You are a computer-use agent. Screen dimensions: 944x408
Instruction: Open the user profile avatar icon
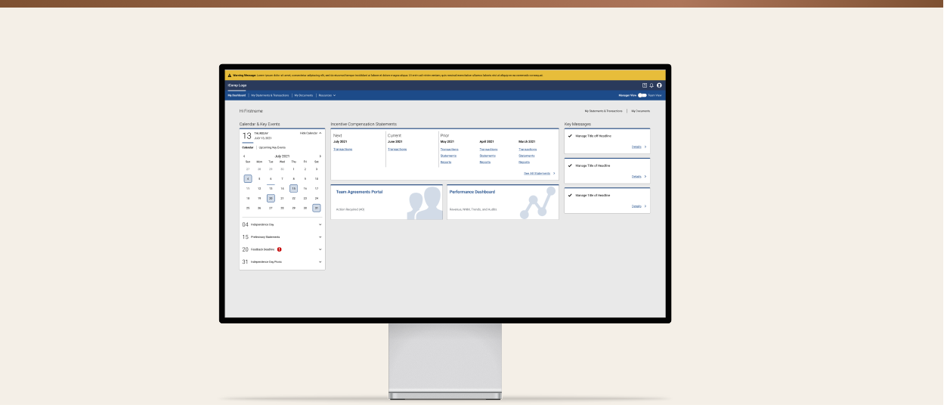click(x=659, y=85)
